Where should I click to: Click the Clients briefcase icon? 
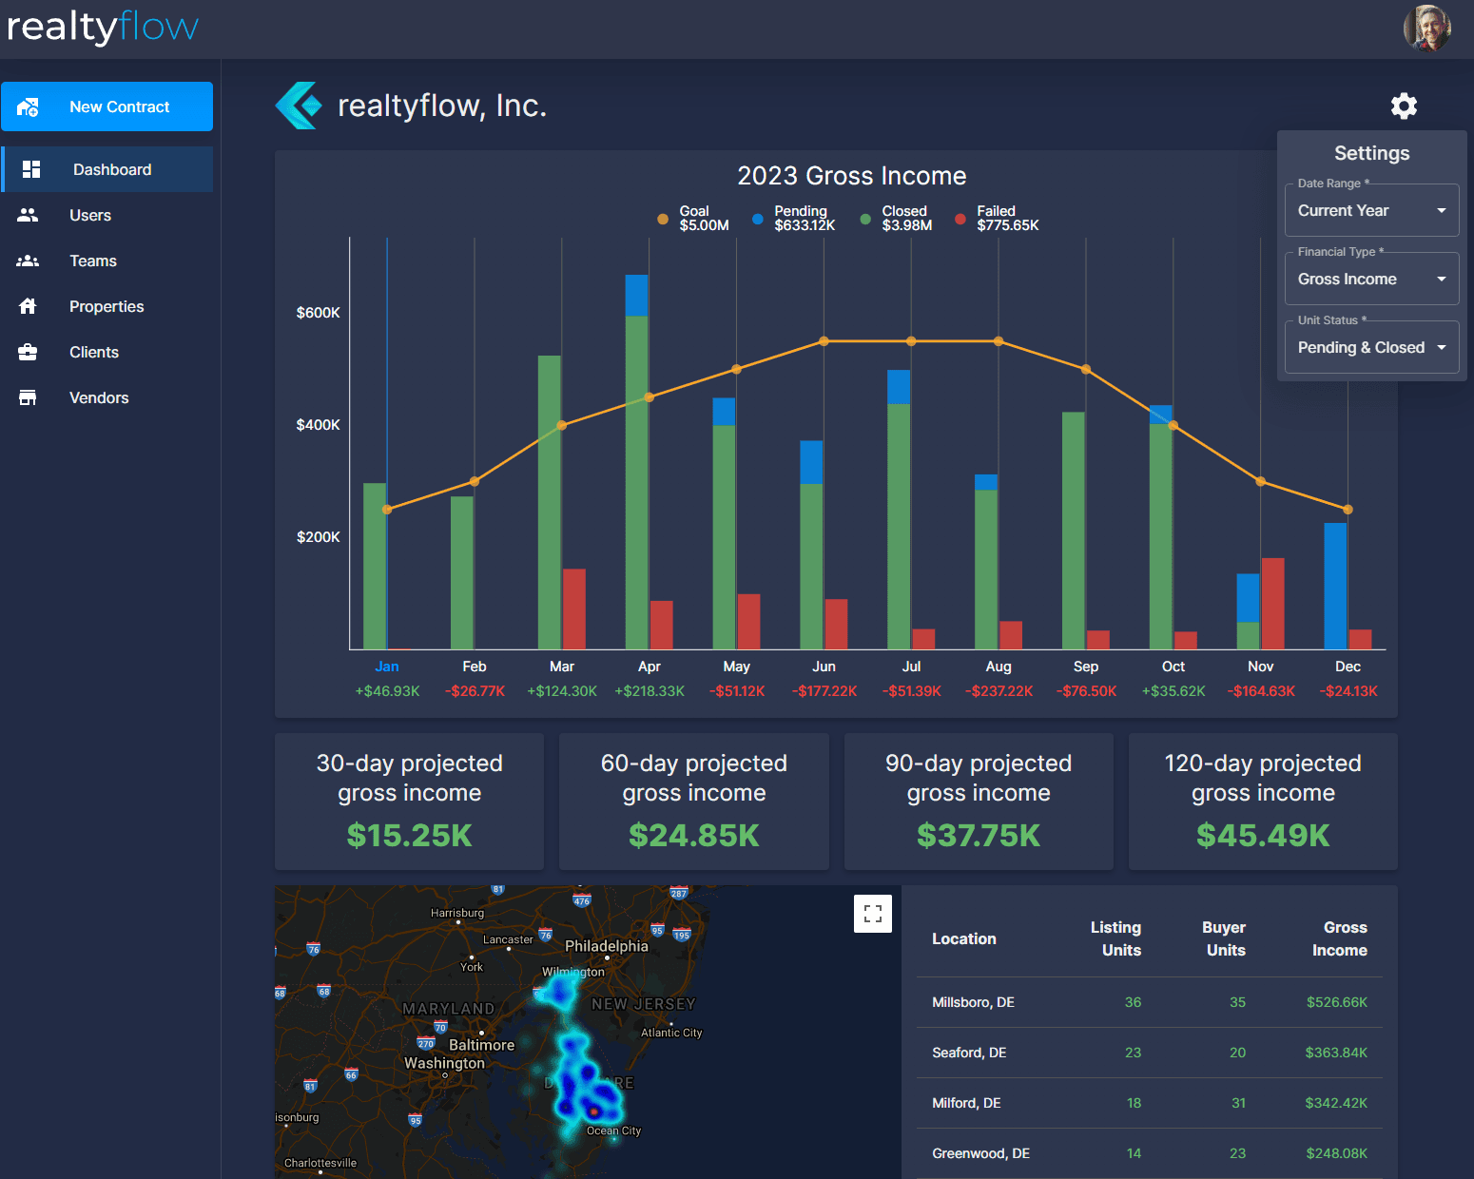[28, 352]
